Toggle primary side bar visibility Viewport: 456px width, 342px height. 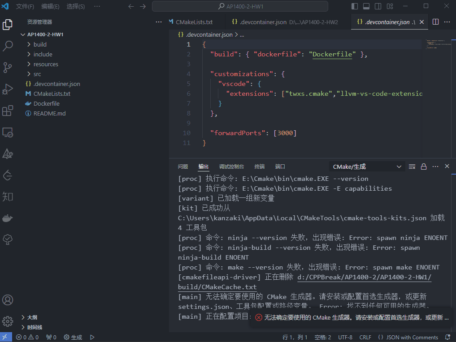click(355, 6)
